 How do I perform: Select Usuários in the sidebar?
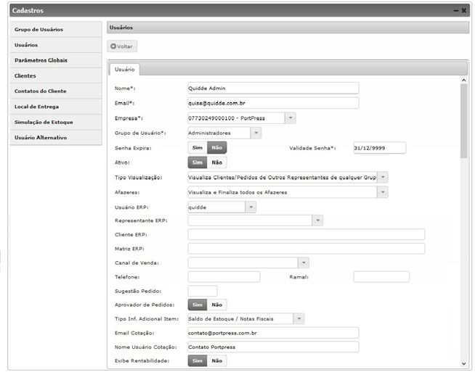pos(56,45)
